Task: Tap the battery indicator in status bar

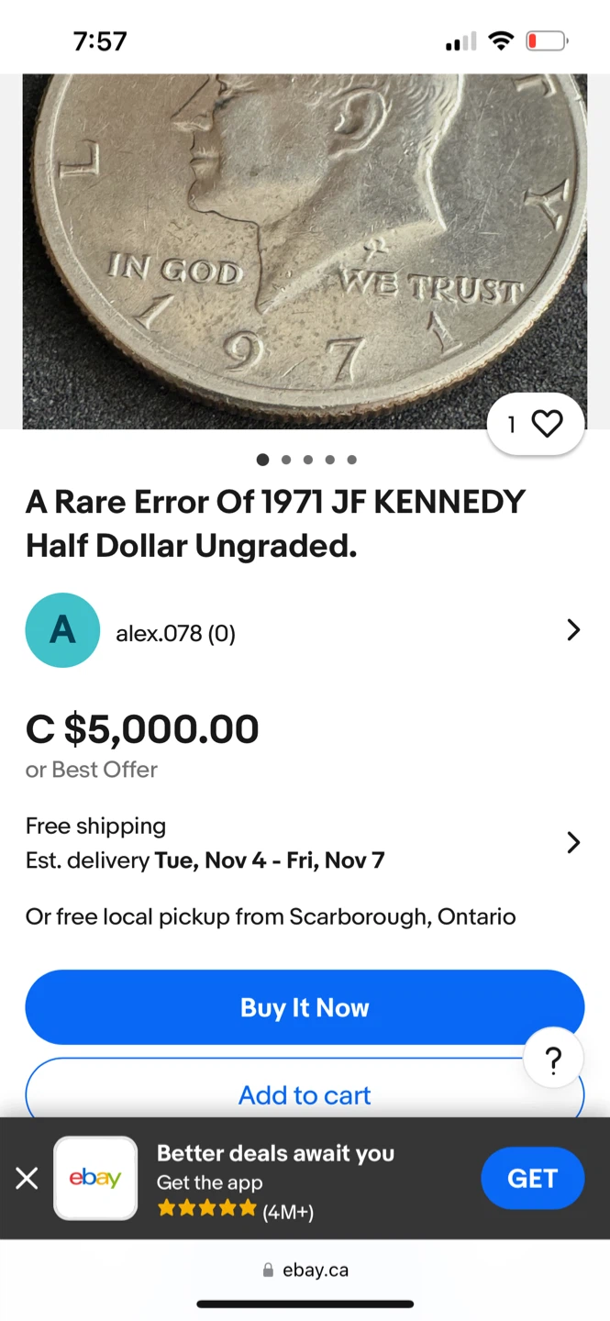Action: coord(547,41)
